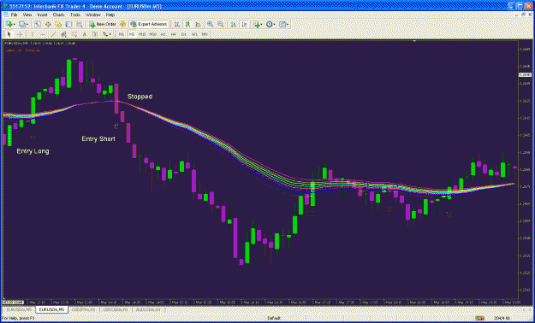Set timeframe to M30
Image resolution: width=535 pixels, height=323 pixels.
click(152, 34)
